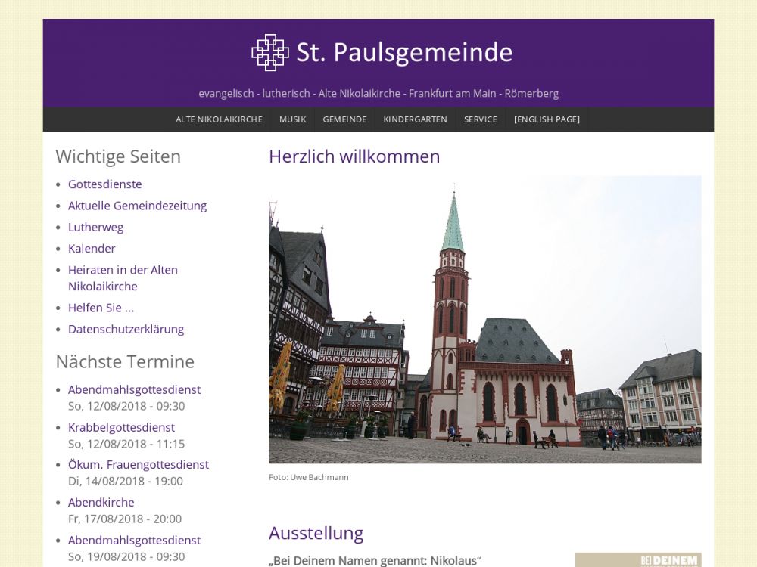The width and height of the screenshot is (757, 567).
Task: Visit the Lutherweg page
Action: pyautogui.click(x=95, y=227)
